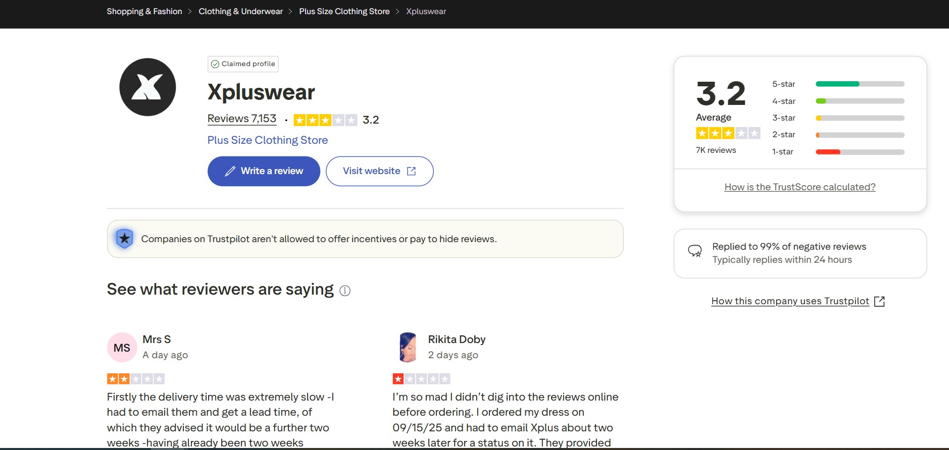The image size is (949, 450).
Task: Select the 3-star rating row
Action: (x=838, y=118)
